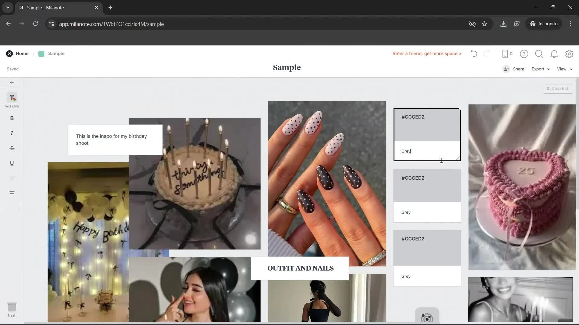Apply Bold formatting from the sidebar
This screenshot has height=325, width=579.
(x=12, y=118)
